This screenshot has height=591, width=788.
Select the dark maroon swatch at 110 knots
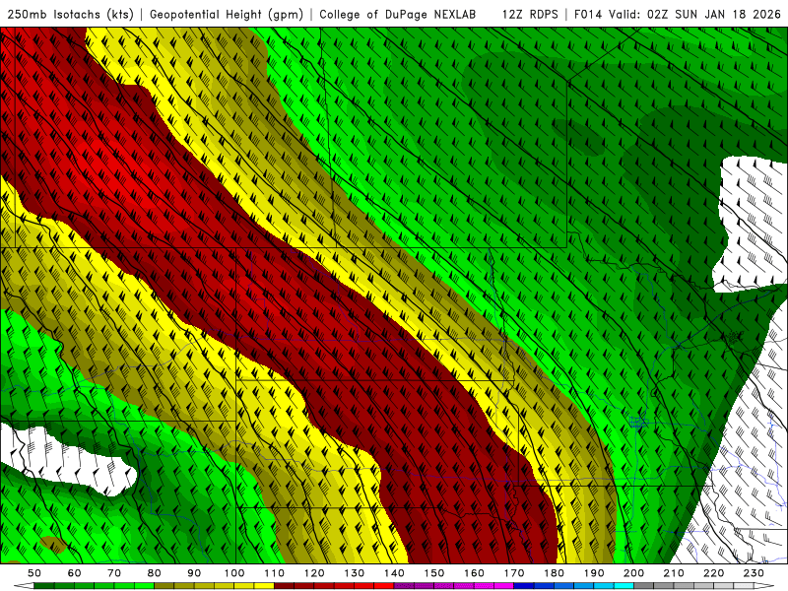pos(284,586)
